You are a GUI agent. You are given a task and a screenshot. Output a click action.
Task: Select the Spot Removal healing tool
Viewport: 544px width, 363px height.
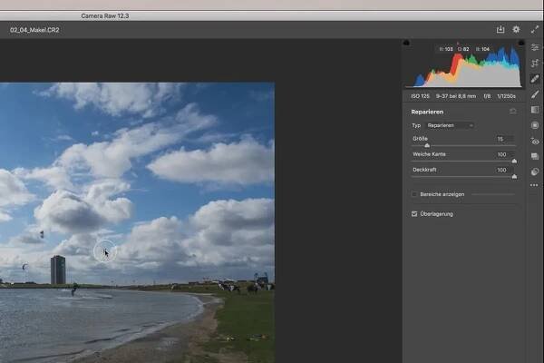535,79
